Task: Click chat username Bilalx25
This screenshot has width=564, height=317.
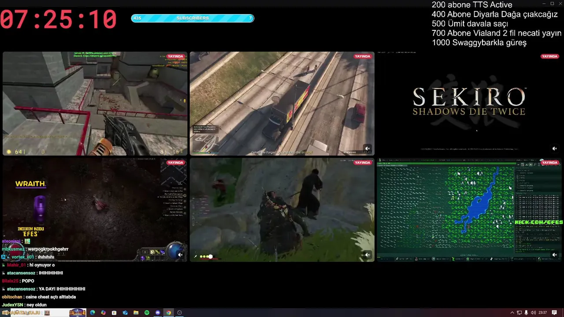Action: tap(11, 281)
